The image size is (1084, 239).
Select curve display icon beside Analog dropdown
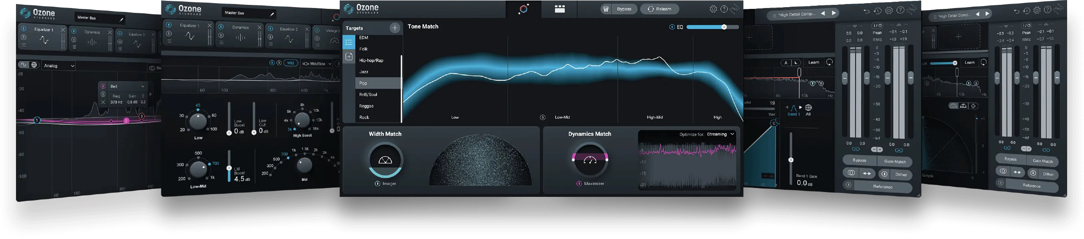point(24,65)
